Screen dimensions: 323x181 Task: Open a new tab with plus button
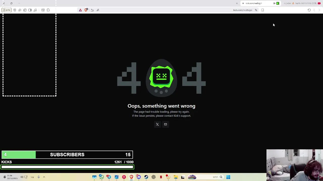click(237, 3)
